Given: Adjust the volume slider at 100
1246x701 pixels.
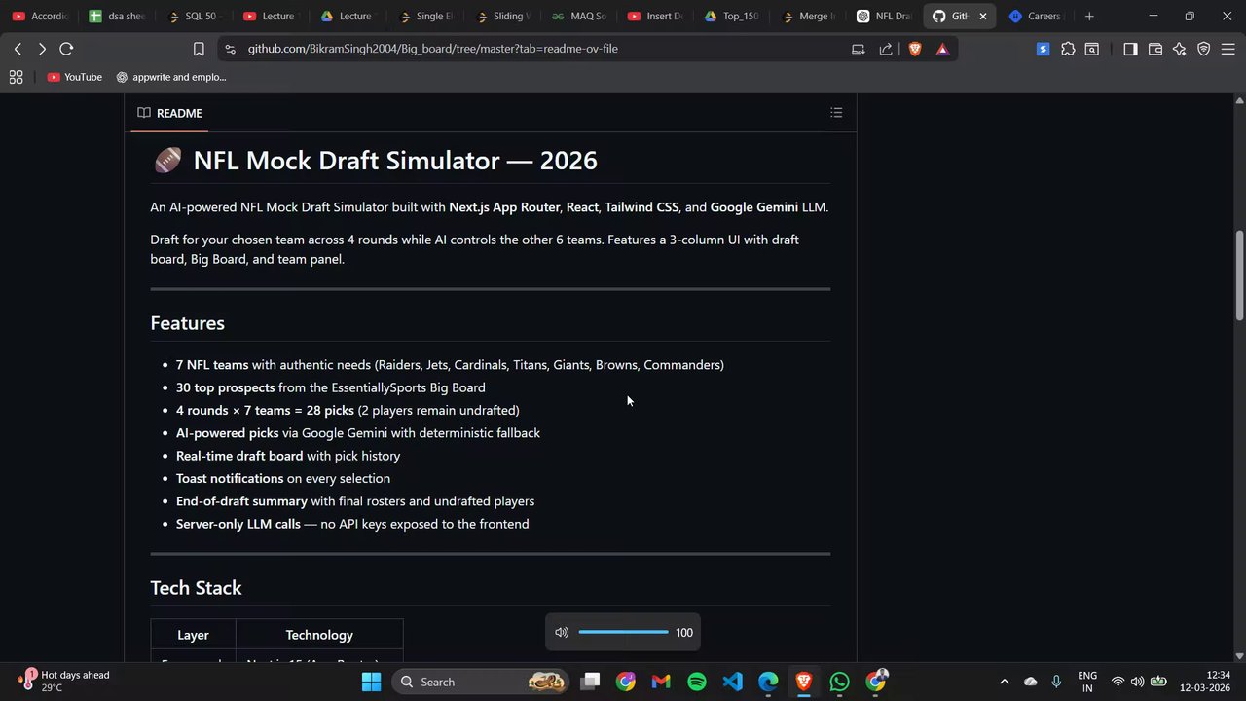Looking at the screenshot, I should coord(623,632).
